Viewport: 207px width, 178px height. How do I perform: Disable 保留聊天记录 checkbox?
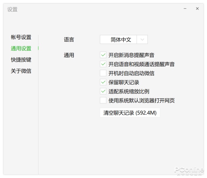[103, 82]
